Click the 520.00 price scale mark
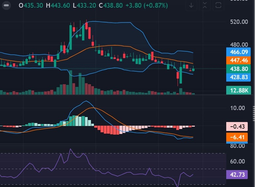 239,22
